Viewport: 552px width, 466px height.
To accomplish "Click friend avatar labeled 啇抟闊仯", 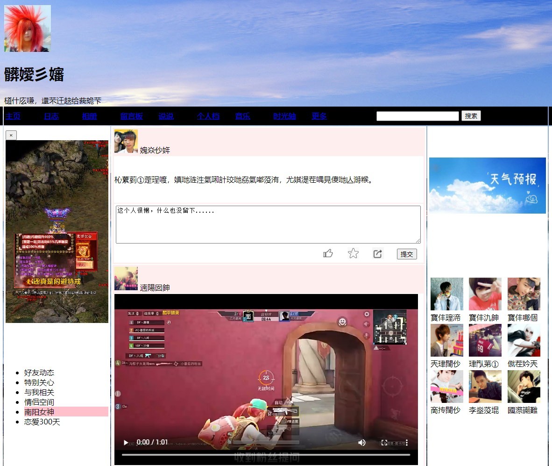I will point(447,387).
